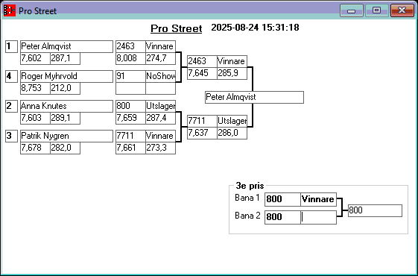The height and width of the screenshot is (276, 418).
Task: Select the 3e pris winner field showing 800
Action: 375,210
